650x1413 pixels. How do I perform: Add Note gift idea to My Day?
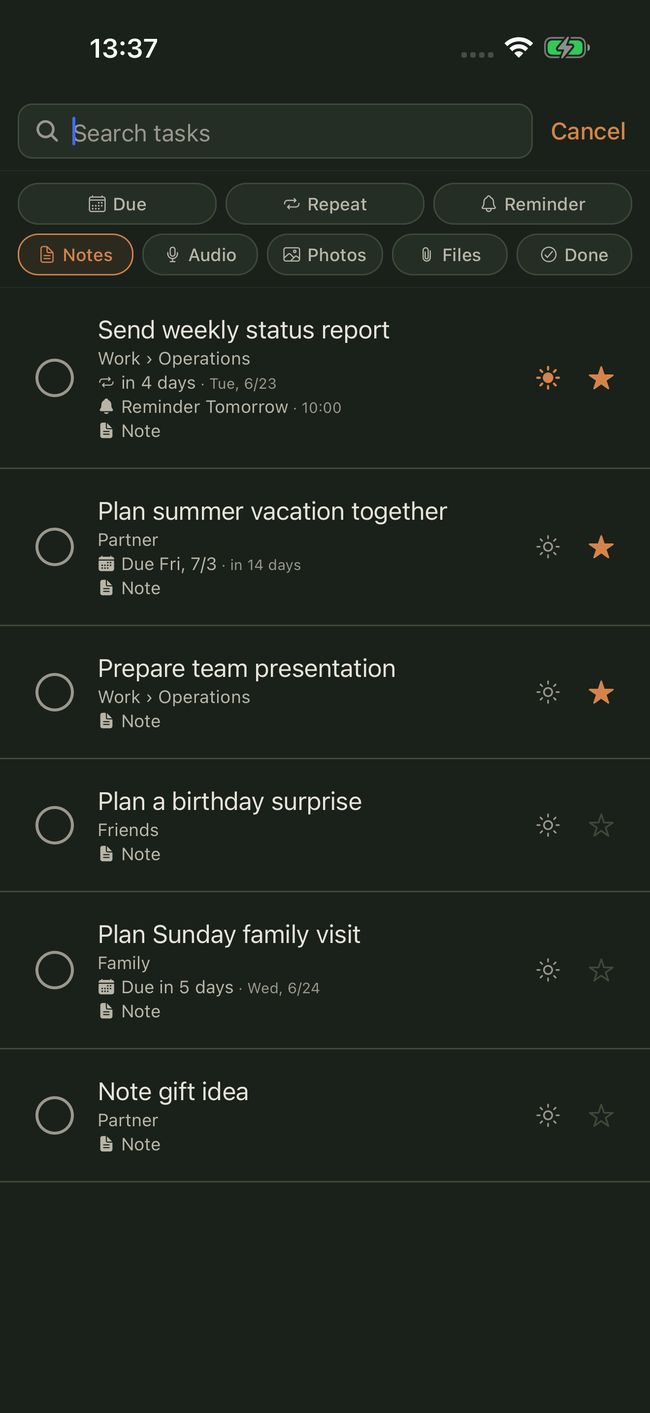pos(548,1115)
